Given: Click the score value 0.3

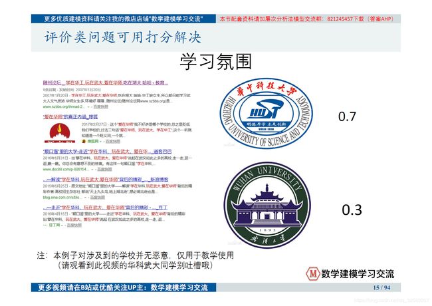Looking at the screenshot, I should click(352, 210).
